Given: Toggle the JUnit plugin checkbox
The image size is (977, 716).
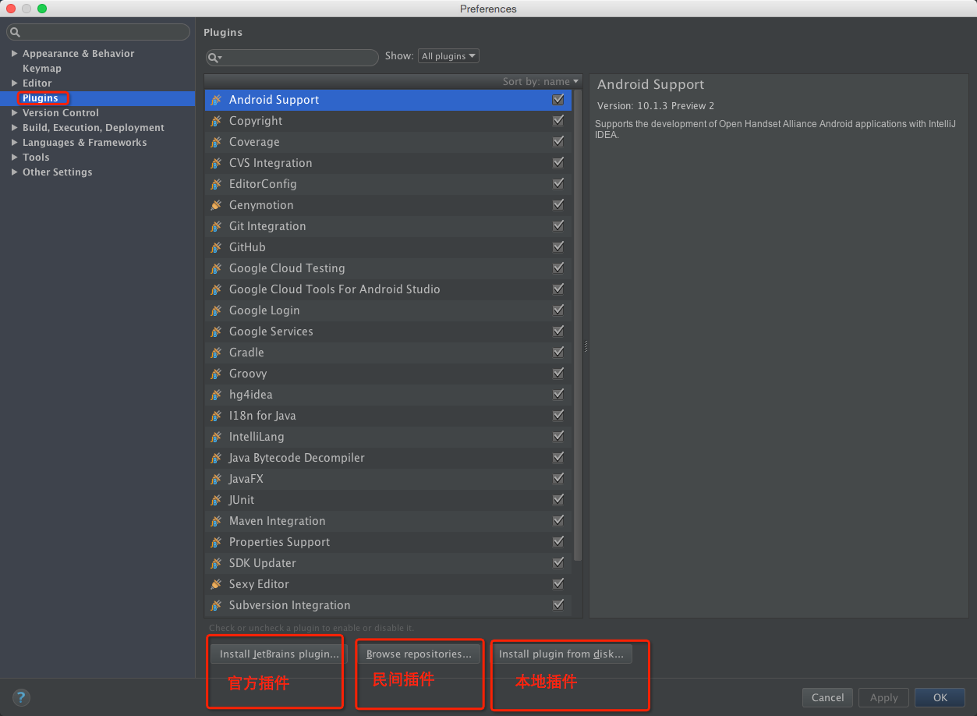Looking at the screenshot, I should coord(558,500).
